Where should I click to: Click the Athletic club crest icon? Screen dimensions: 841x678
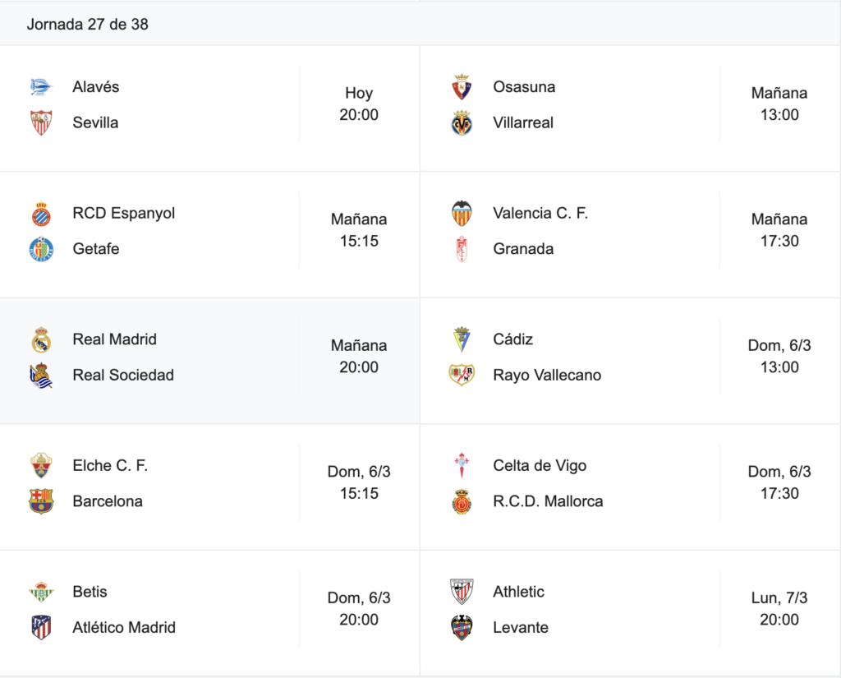(x=462, y=592)
